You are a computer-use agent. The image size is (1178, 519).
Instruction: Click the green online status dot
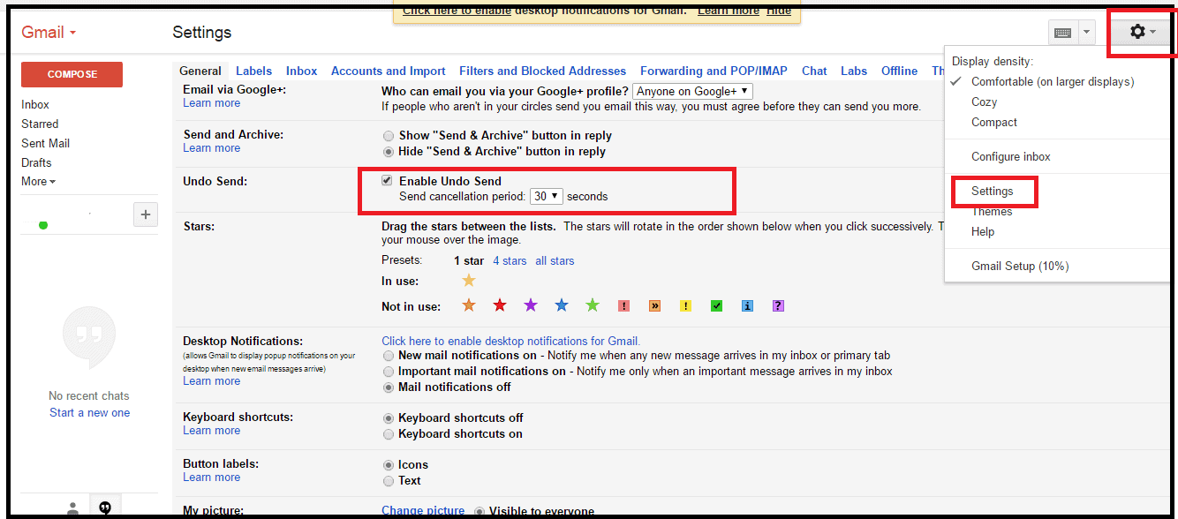coord(43,225)
